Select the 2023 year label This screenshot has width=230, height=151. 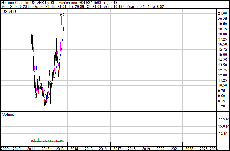tap(204, 149)
